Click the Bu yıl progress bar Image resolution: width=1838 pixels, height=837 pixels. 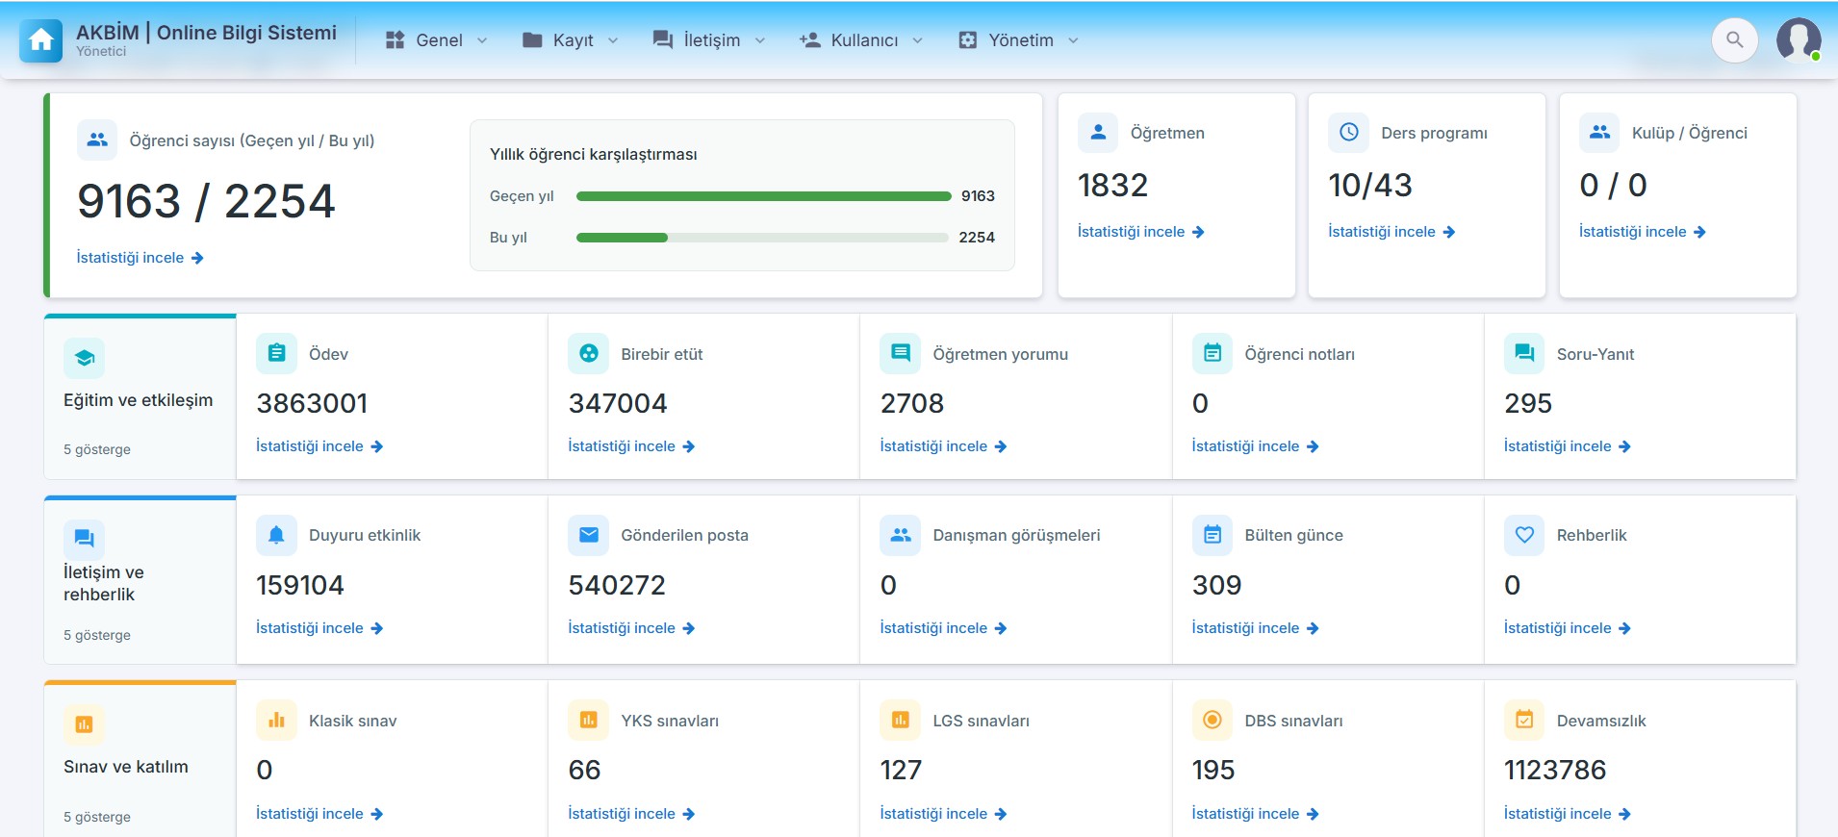[x=763, y=238]
